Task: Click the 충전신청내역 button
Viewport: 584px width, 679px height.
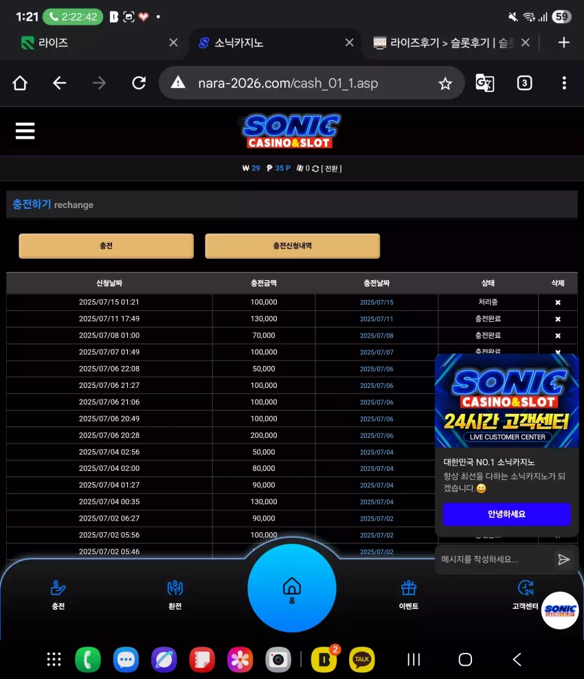Action: point(293,246)
